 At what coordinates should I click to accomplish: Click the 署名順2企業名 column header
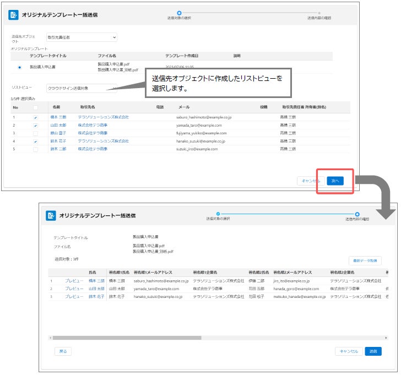(x=342, y=272)
